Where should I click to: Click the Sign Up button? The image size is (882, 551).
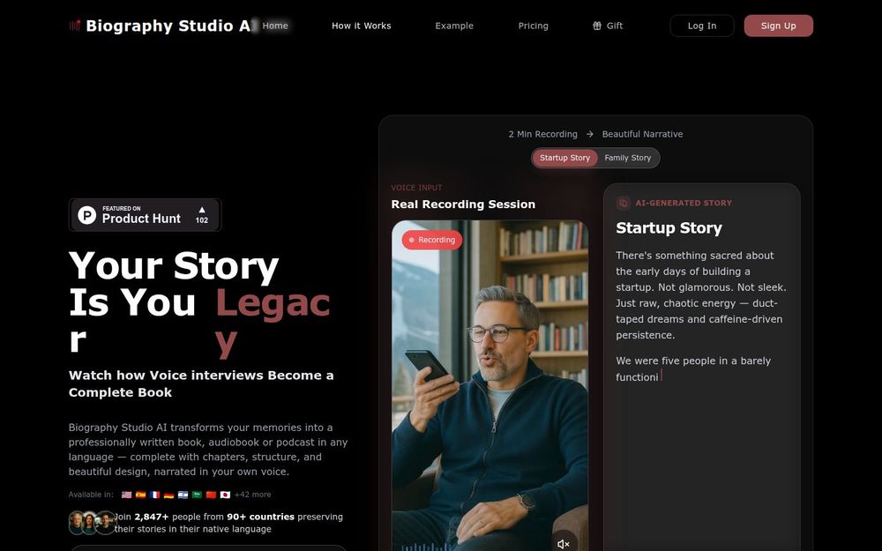pyautogui.click(x=779, y=26)
